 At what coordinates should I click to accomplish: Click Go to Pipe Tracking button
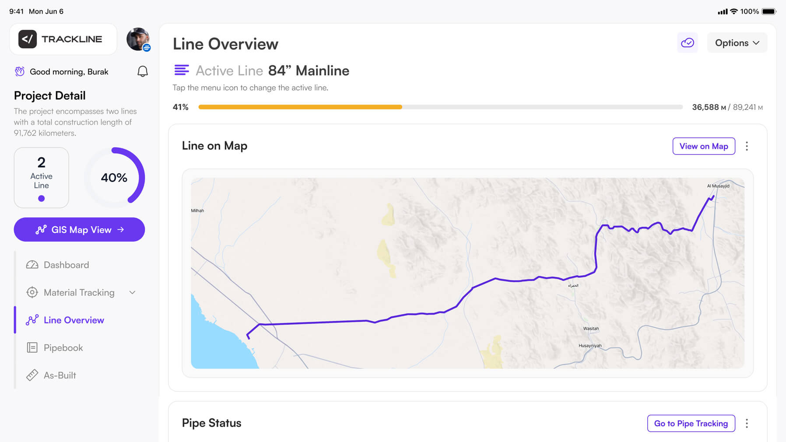pos(691,423)
